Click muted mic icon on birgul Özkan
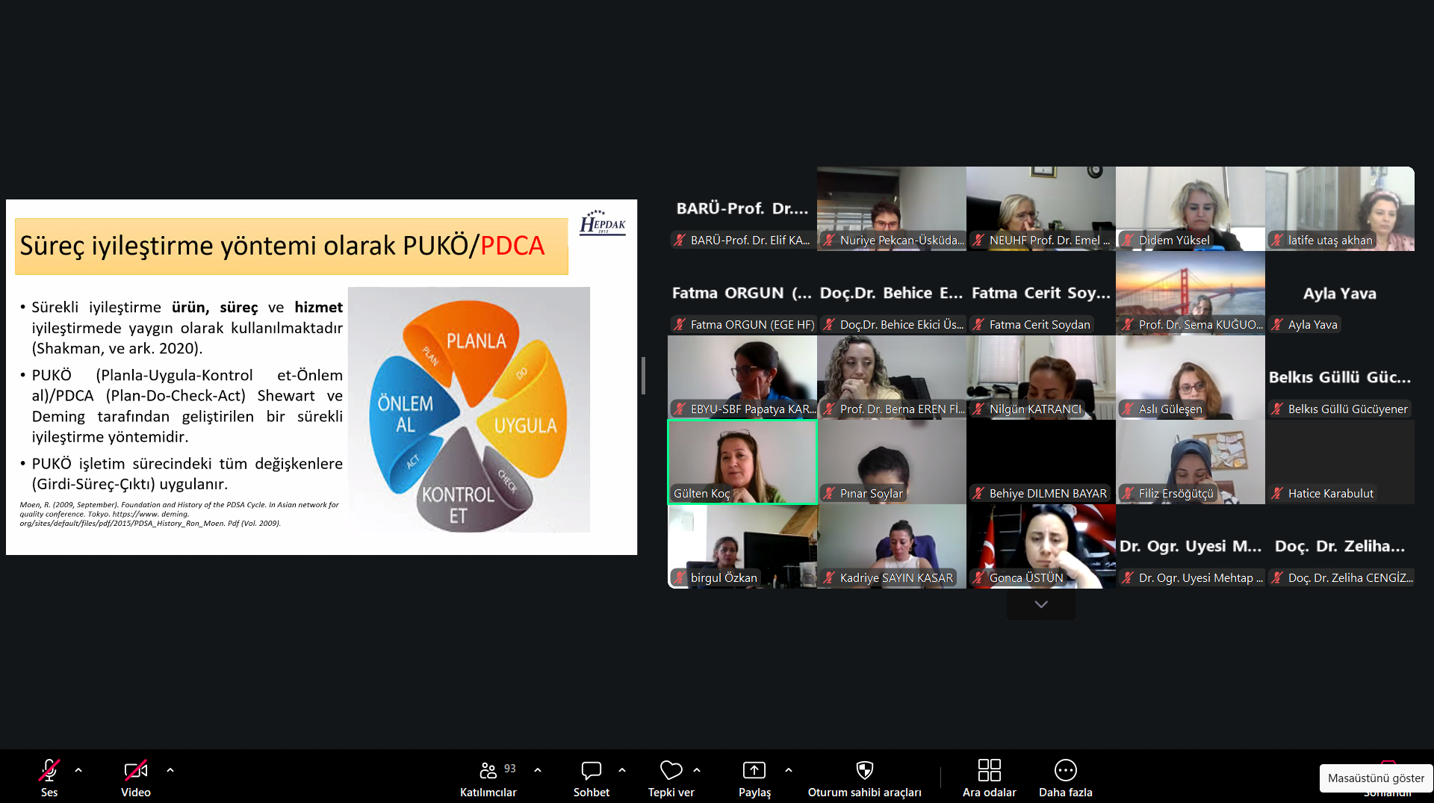The width and height of the screenshot is (1434, 803). [x=680, y=578]
